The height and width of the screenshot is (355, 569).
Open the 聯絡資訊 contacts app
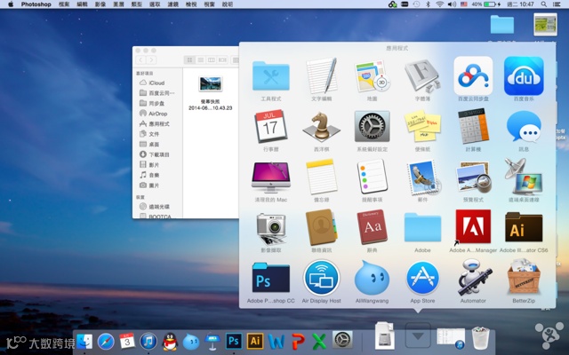tap(322, 227)
